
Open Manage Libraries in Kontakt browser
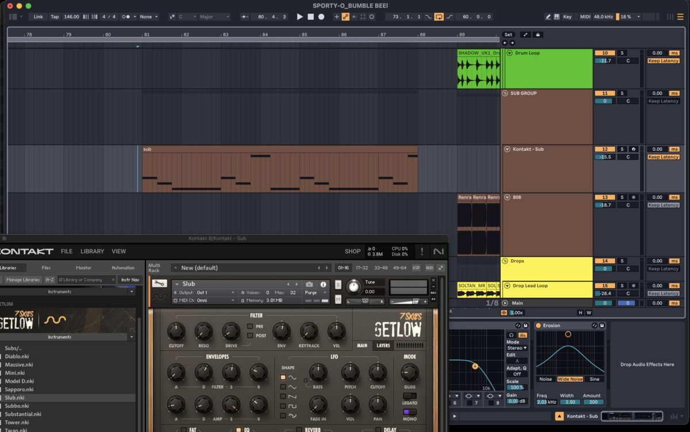pyautogui.click(x=24, y=280)
